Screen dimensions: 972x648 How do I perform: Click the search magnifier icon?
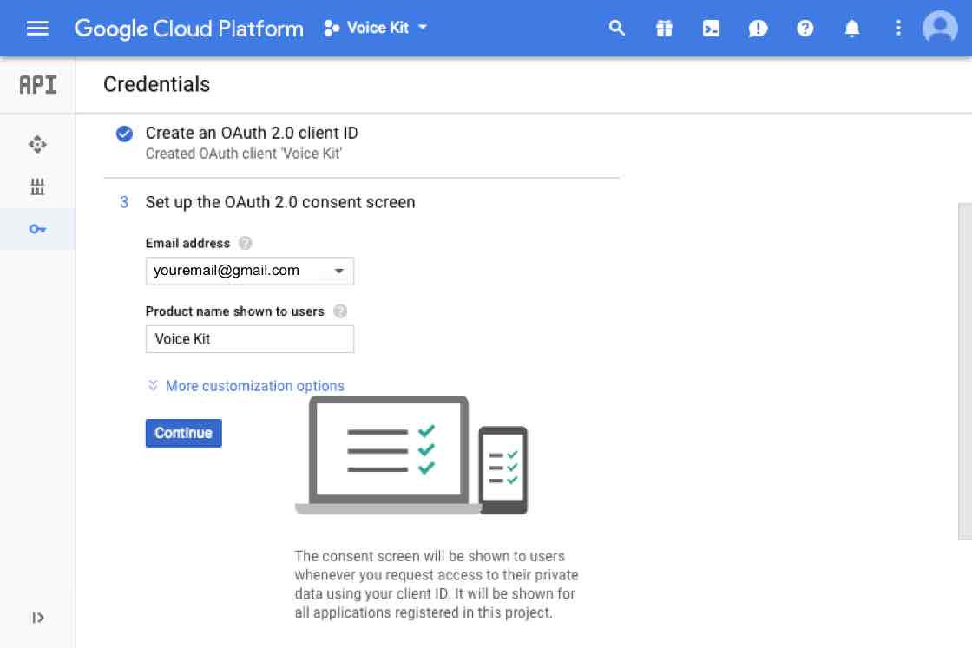pos(617,29)
